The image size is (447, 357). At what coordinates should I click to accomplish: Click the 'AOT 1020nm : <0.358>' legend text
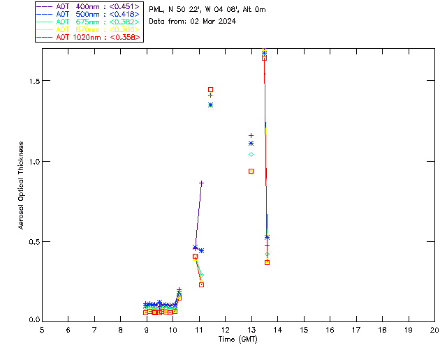98,37
